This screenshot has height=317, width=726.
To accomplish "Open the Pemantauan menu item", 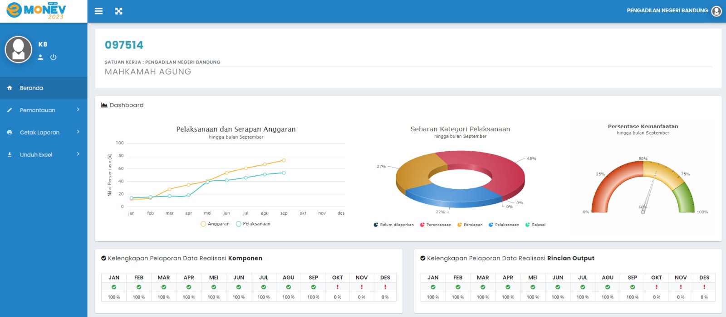I will 37,110.
